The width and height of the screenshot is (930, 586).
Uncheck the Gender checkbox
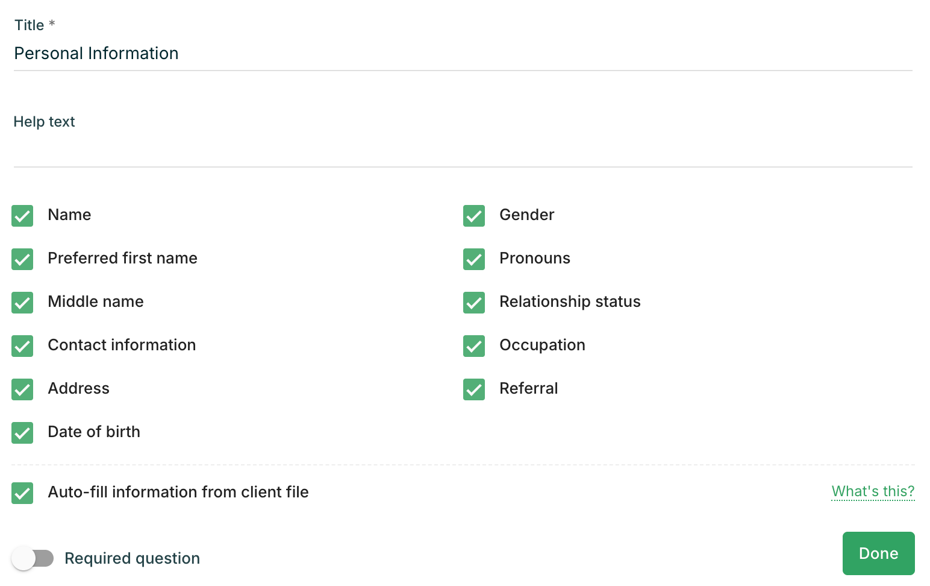pos(474,216)
